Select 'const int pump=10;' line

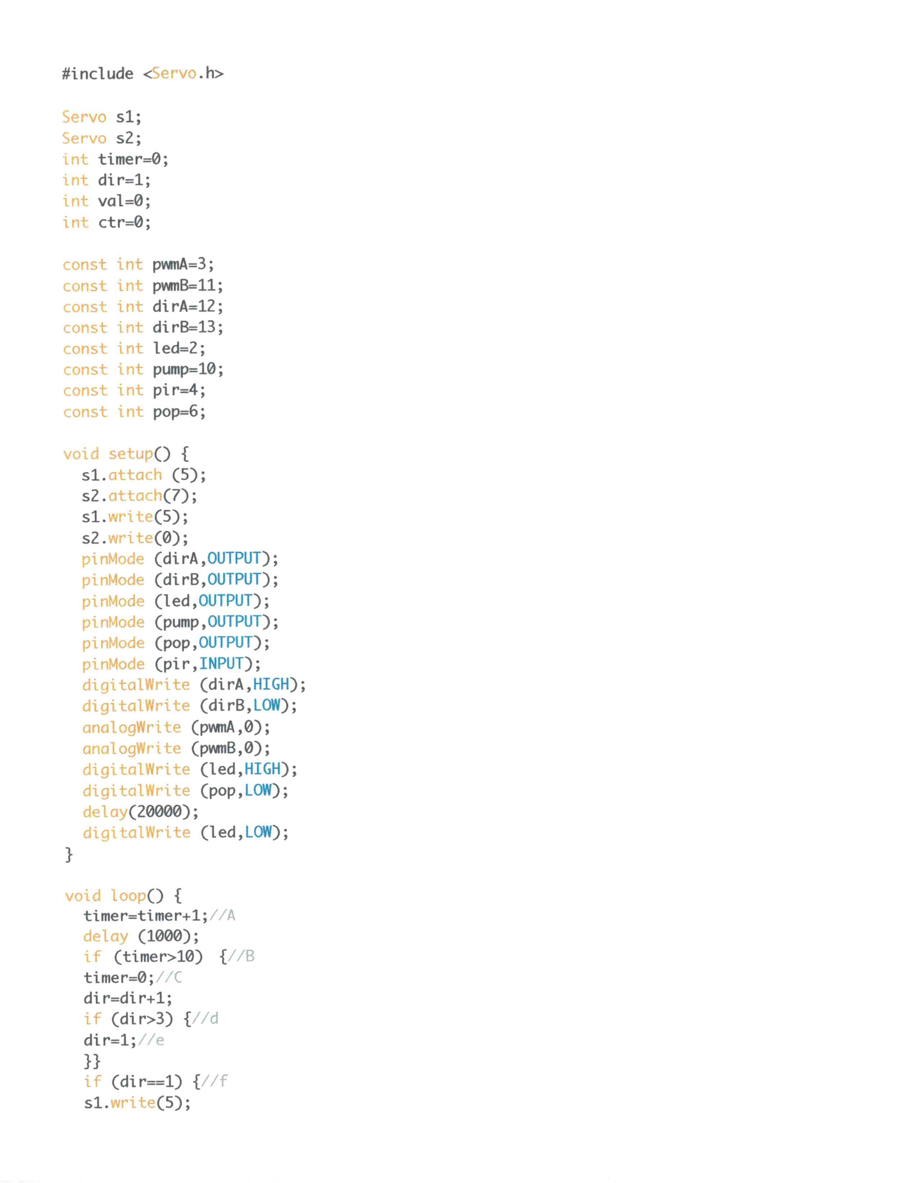pos(143,370)
